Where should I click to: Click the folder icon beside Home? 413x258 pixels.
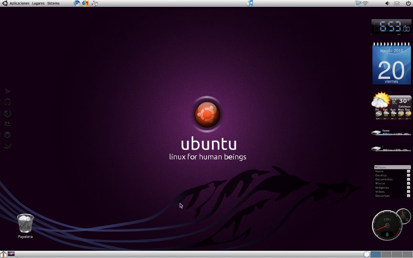pos(409,171)
